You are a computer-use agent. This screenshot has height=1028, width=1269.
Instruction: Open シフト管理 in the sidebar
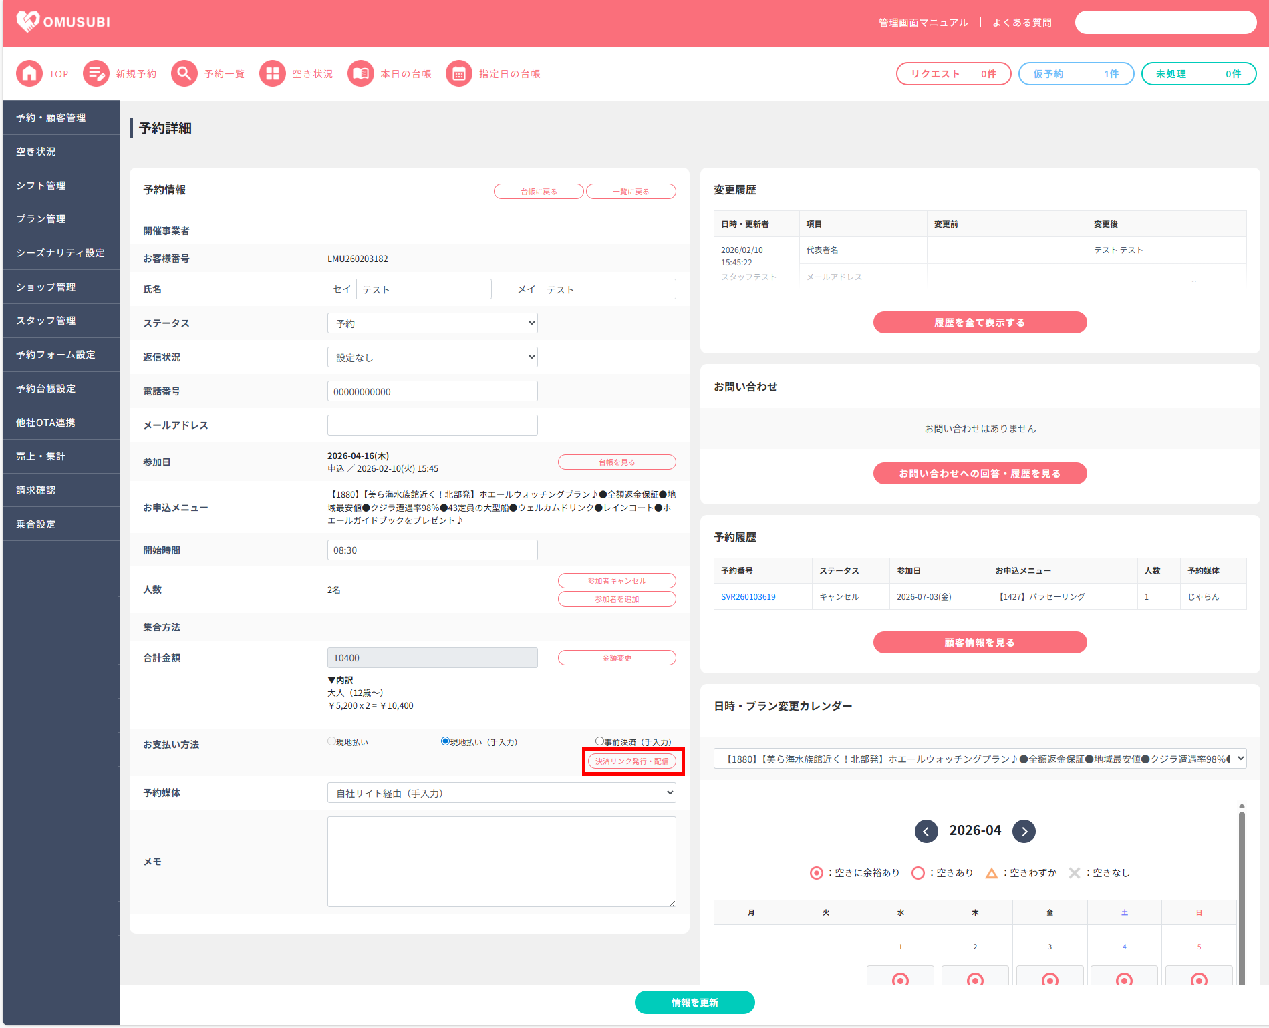(61, 186)
